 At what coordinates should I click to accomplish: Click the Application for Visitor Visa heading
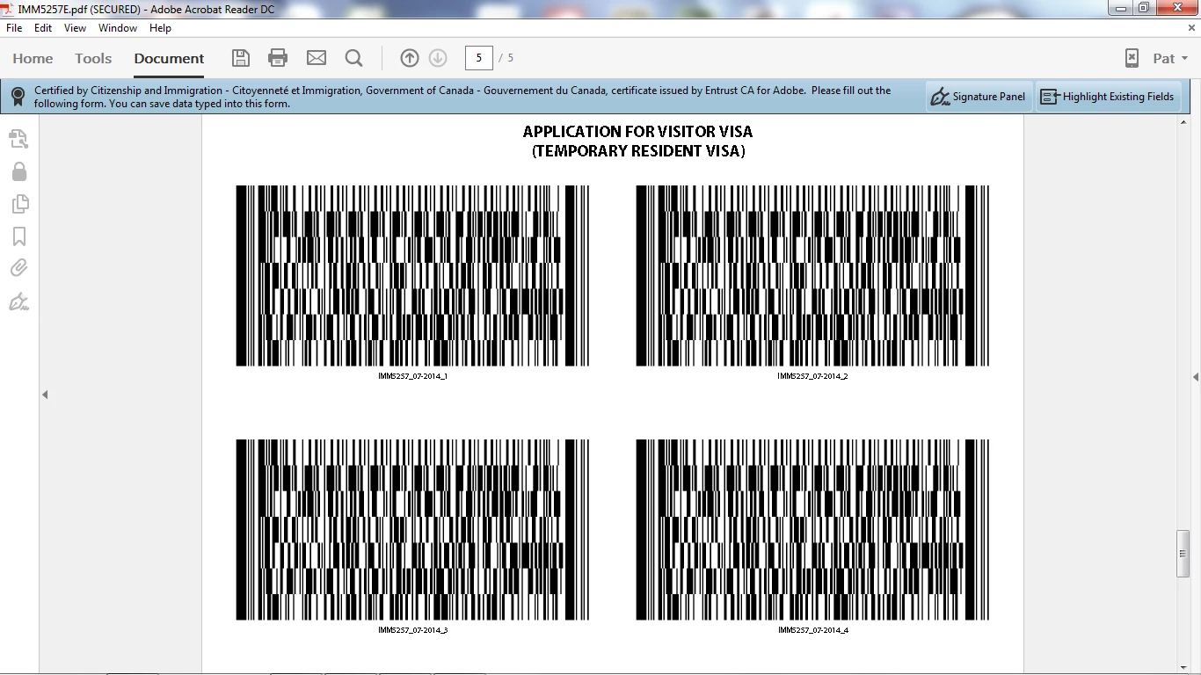637,132
